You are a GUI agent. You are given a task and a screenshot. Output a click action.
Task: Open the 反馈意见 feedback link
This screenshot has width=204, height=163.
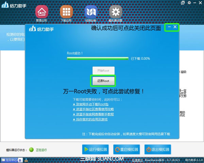point(137,160)
